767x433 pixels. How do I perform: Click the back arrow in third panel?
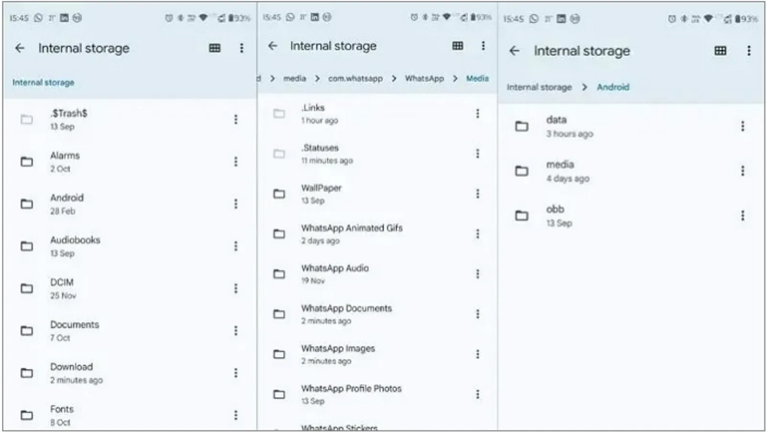514,51
